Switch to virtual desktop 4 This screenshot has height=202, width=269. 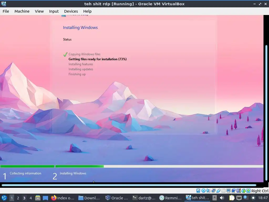(30, 198)
